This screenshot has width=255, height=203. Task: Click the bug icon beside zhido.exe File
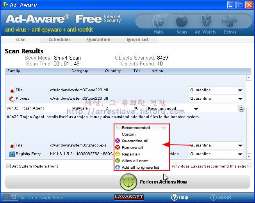point(12,146)
